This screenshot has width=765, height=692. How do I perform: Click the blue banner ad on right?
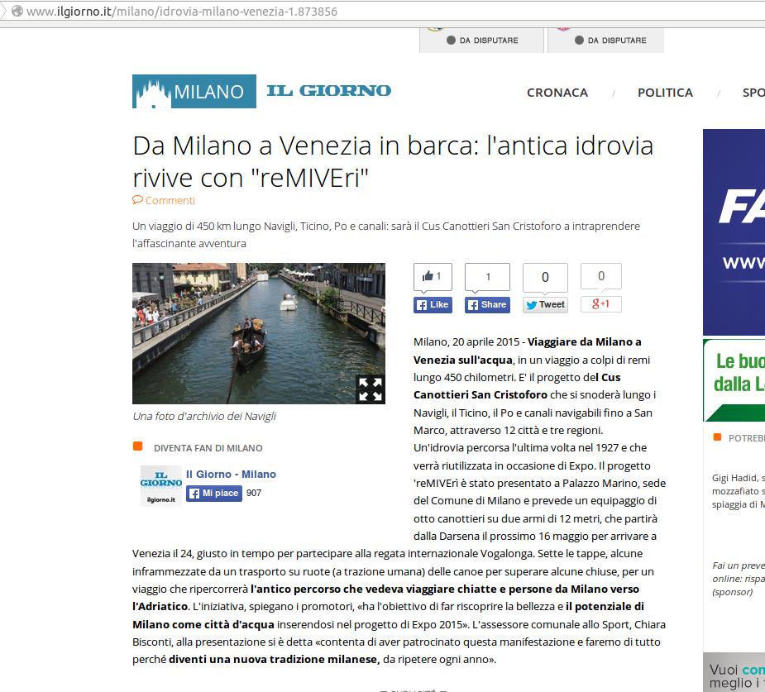tap(734, 232)
